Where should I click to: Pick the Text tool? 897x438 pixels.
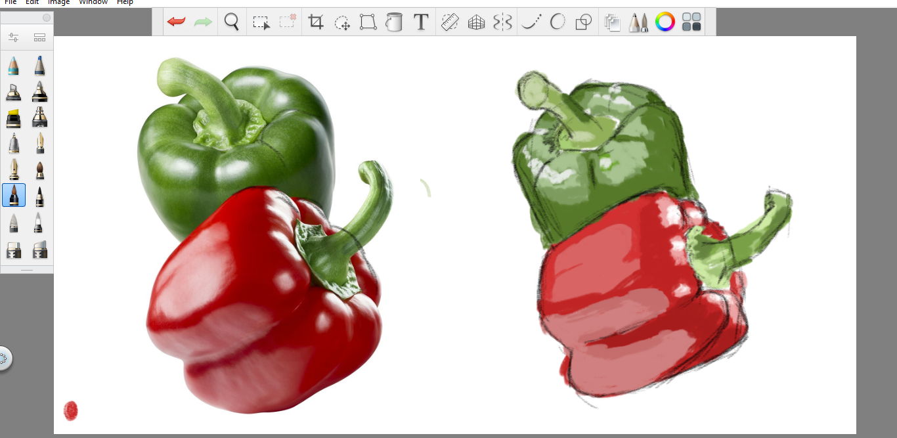click(421, 22)
